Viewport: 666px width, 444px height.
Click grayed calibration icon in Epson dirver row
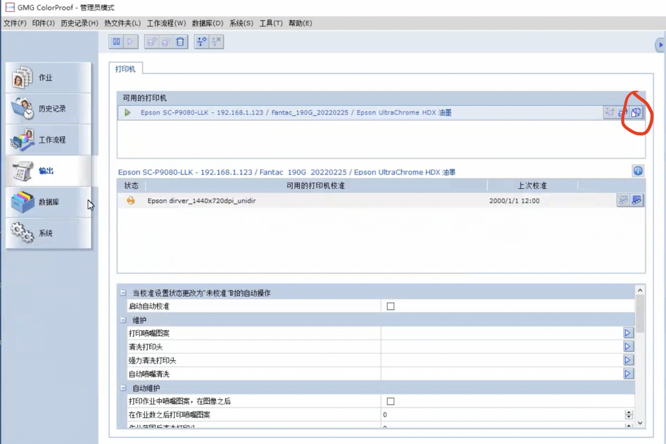pos(623,200)
